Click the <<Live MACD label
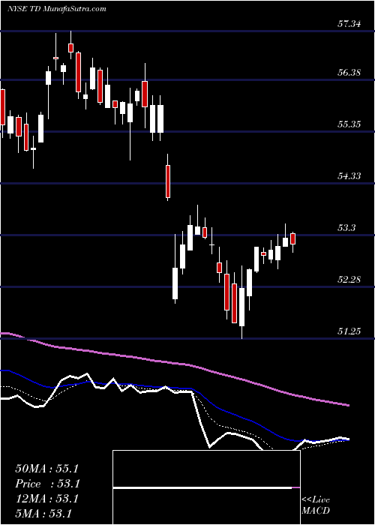Image resolution: width=375 pixels, height=525 pixels. [x=316, y=505]
